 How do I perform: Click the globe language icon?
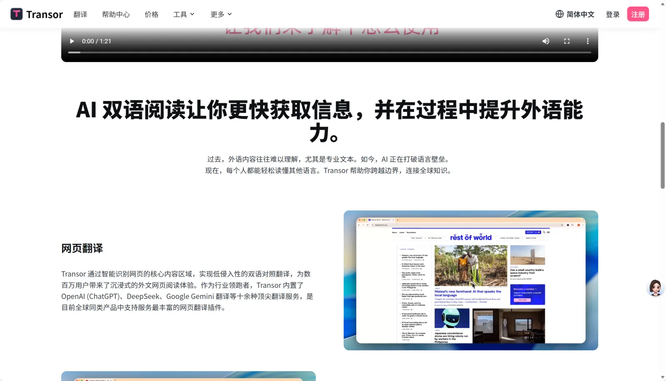(x=559, y=14)
